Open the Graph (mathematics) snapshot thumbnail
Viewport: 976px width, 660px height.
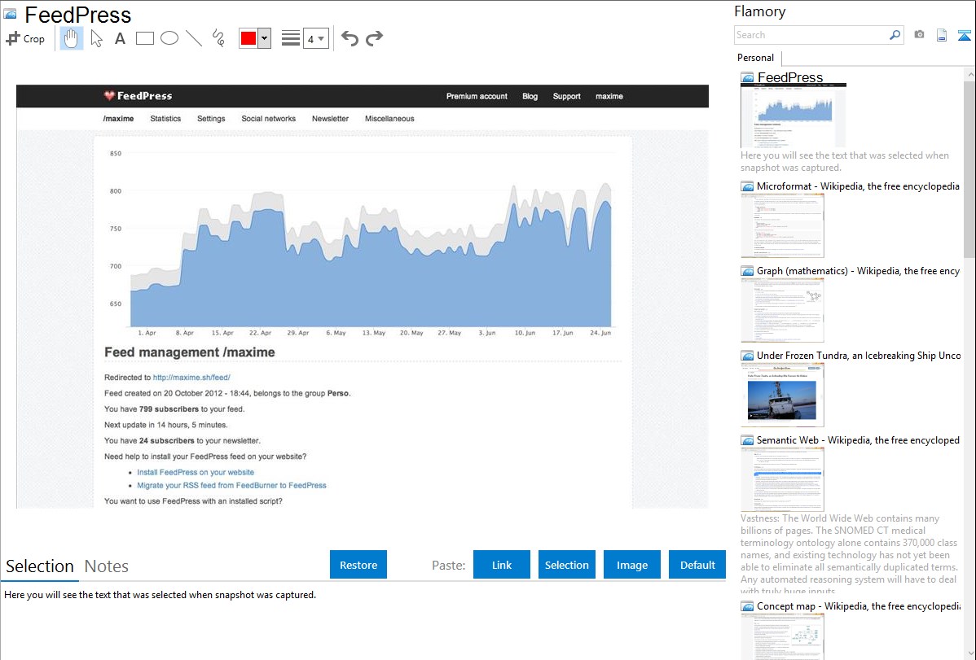tap(782, 310)
